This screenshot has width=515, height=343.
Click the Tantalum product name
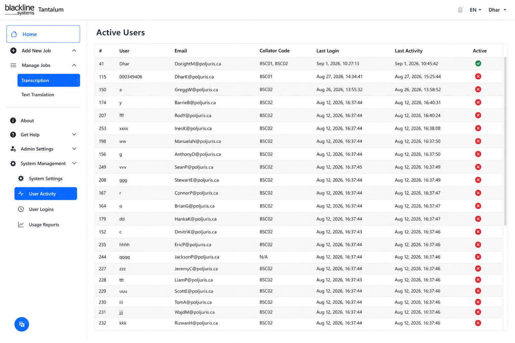(51, 9)
